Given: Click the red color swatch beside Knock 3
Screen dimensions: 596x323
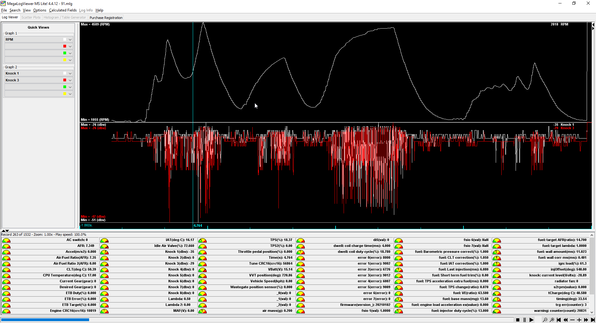Looking at the screenshot, I should (65, 80).
